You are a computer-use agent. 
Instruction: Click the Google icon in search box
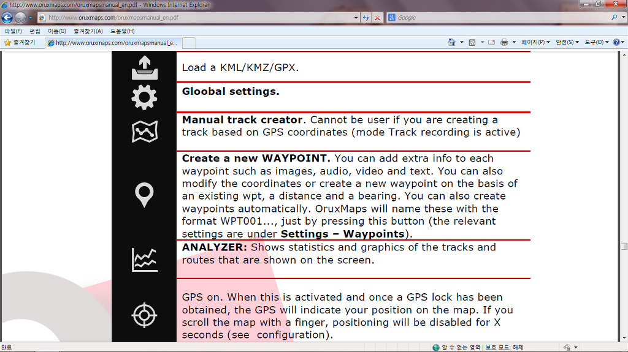tap(392, 17)
